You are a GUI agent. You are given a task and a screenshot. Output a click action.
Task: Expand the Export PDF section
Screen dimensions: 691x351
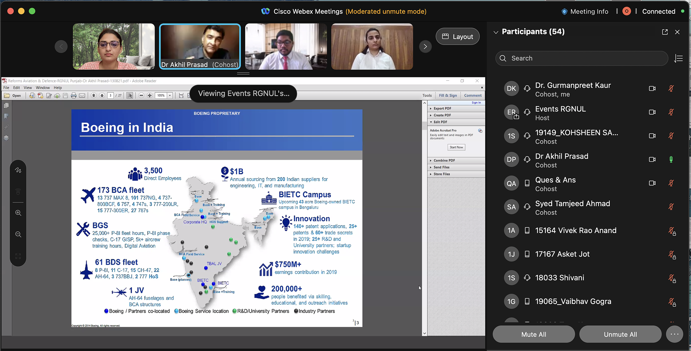[x=456, y=109]
